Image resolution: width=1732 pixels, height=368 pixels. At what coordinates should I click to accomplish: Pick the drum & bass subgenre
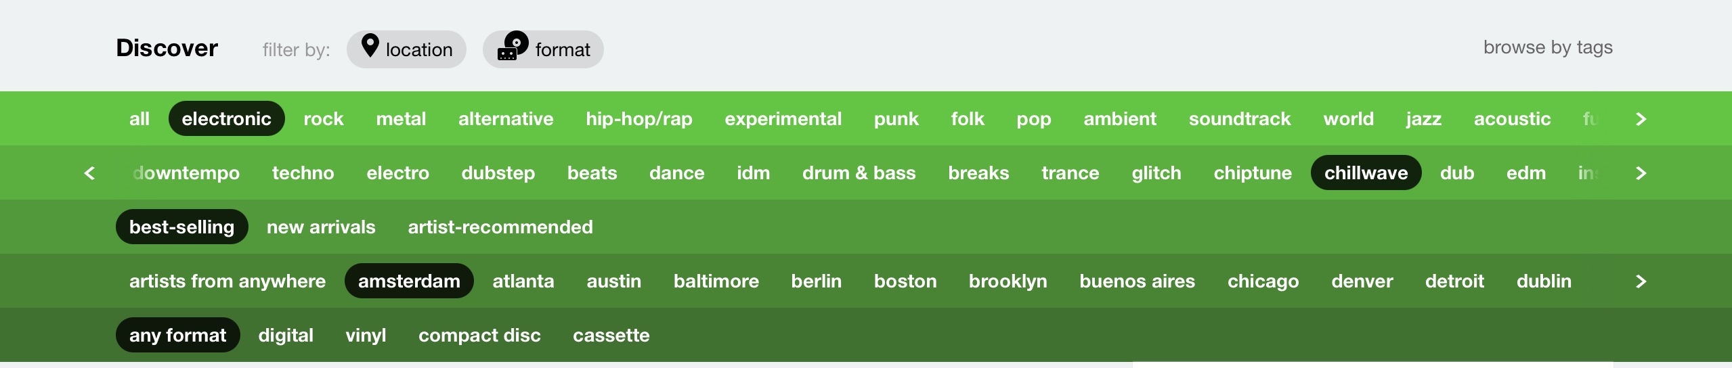point(859,173)
